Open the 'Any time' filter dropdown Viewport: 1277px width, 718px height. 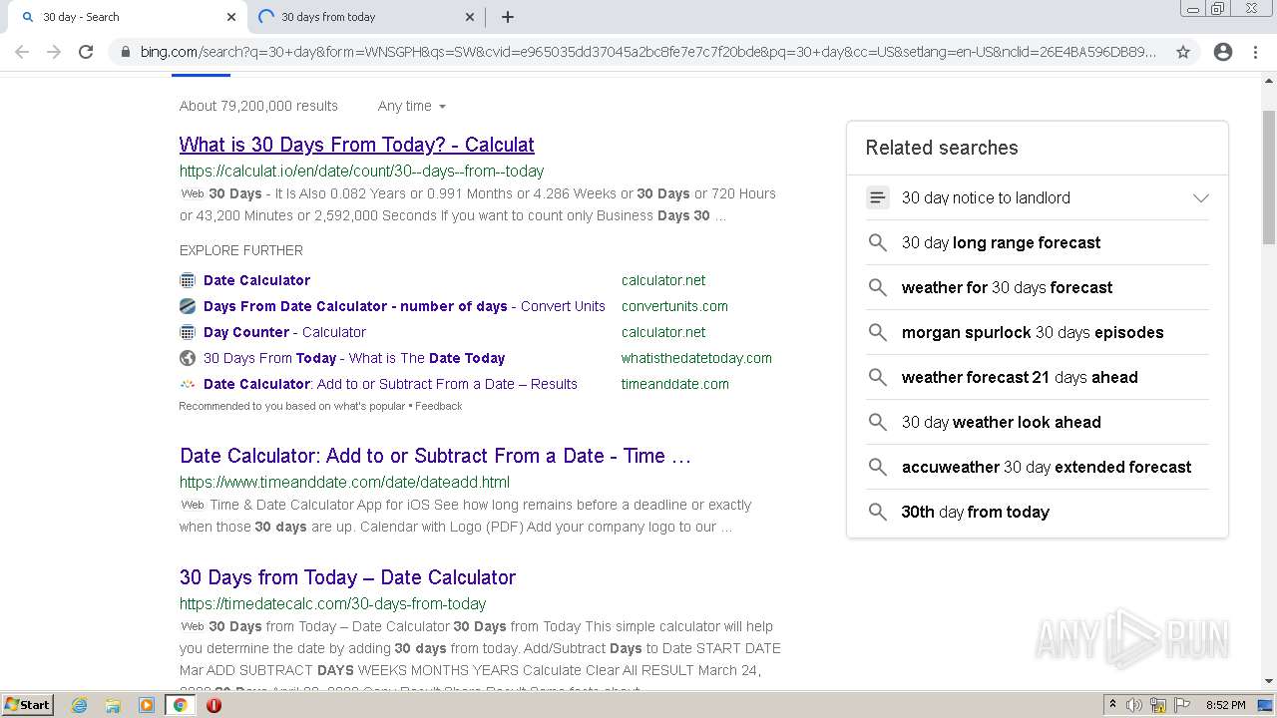pos(411,106)
